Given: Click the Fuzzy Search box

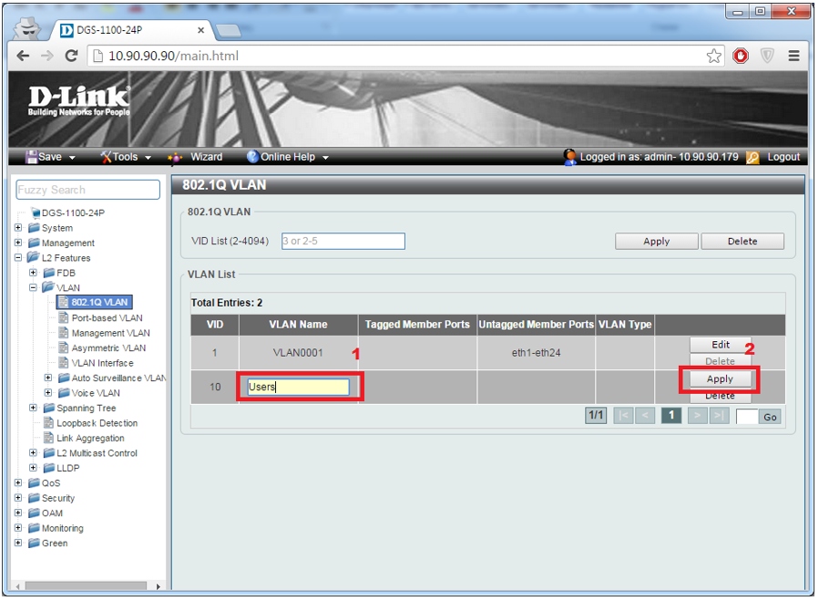Looking at the screenshot, I should click(x=87, y=190).
